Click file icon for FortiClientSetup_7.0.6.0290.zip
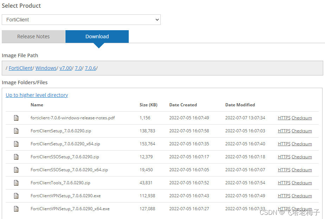325x219 pixels. point(16,131)
